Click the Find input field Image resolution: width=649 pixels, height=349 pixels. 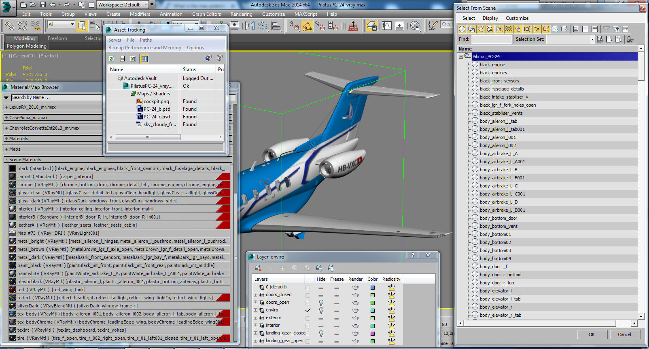tap(492, 39)
